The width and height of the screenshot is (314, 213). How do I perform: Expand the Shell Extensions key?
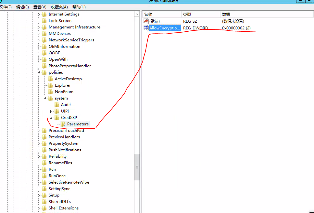click(39, 208)
